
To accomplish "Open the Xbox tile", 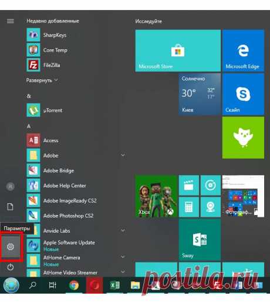I will (x=156, y=196).
